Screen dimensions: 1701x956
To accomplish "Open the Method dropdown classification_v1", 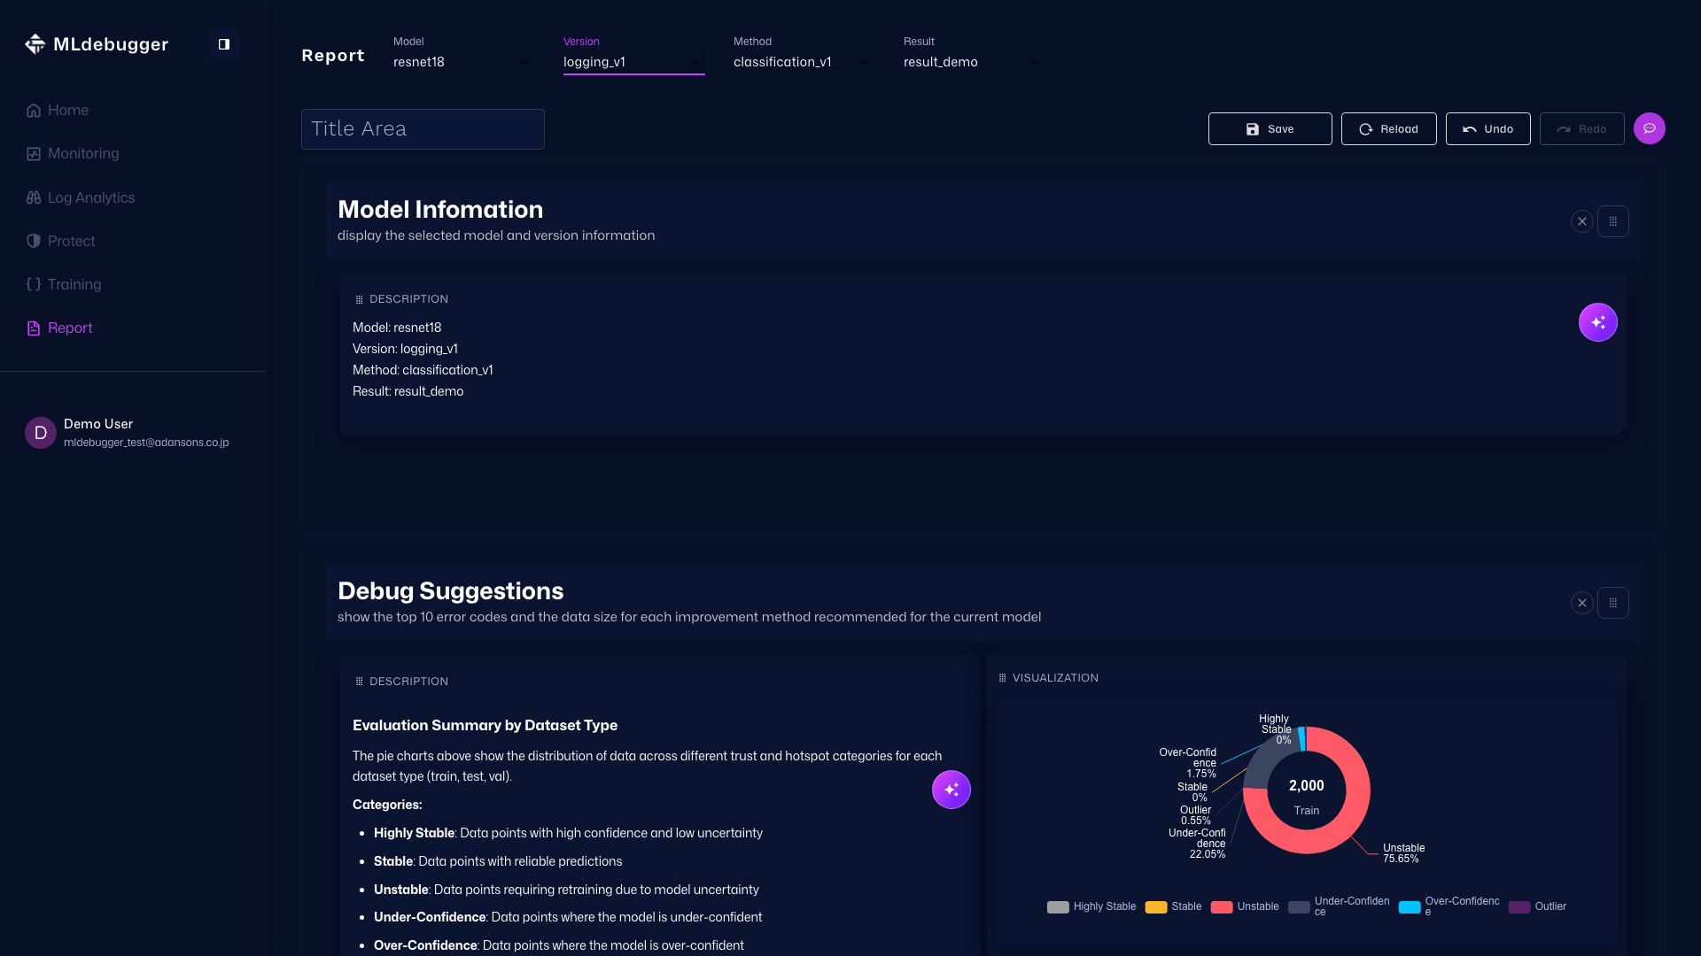I will [x=803, y=62].
